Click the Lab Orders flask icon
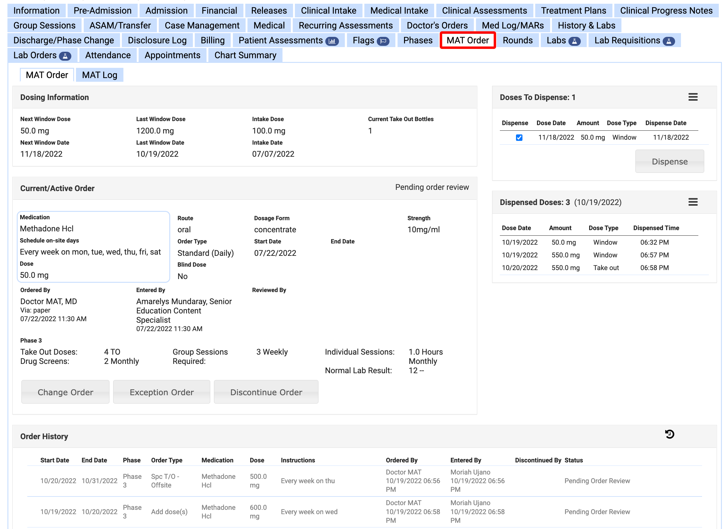The height and width of the screenshot is (529, 725). (x=65, y=56)
